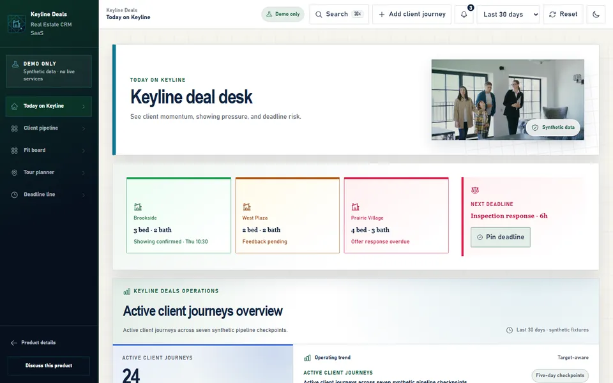The image size is (613, 383).
Task: Click the home icon beside Today on Keyline
Action: tap(15, 107)
